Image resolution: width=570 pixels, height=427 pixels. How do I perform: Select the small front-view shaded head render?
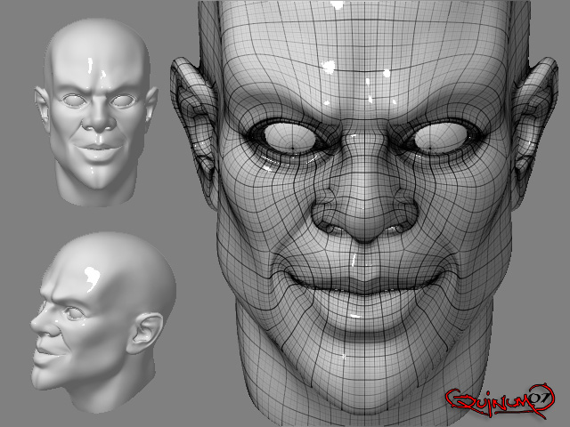(96, 113)
